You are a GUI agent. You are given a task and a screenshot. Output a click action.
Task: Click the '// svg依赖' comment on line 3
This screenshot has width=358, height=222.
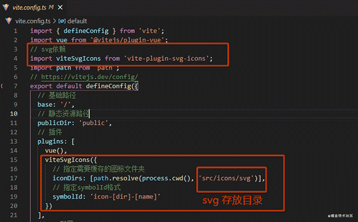(x=48, y=50)
